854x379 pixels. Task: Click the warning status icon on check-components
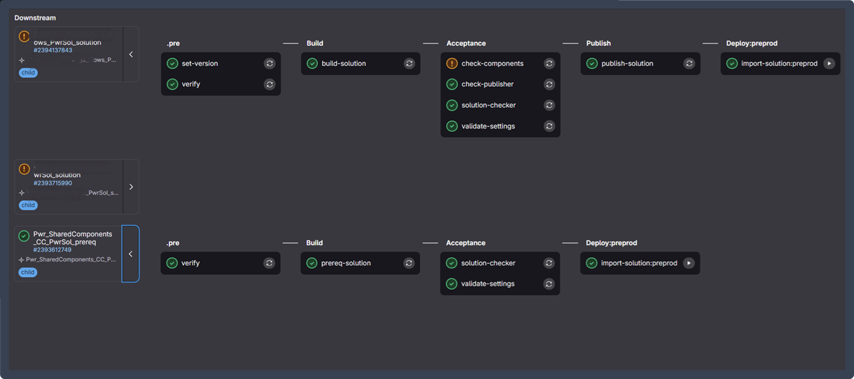[451, 63]
